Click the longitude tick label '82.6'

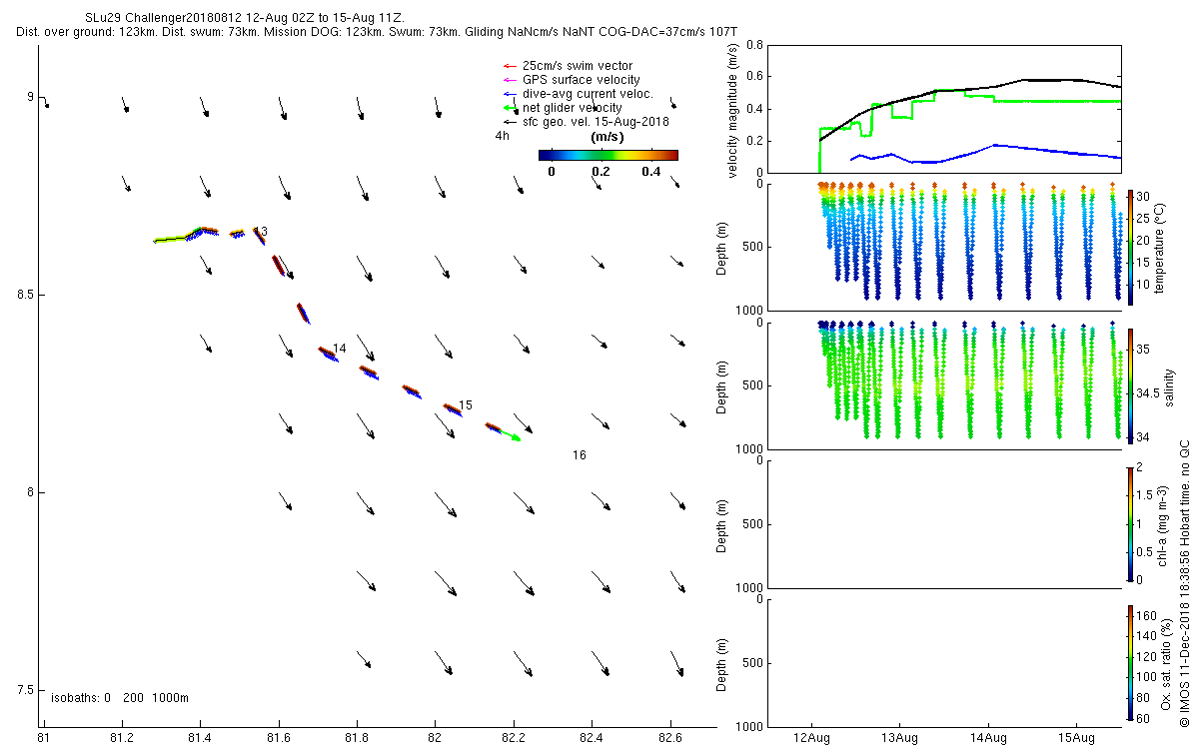(670, 739)
